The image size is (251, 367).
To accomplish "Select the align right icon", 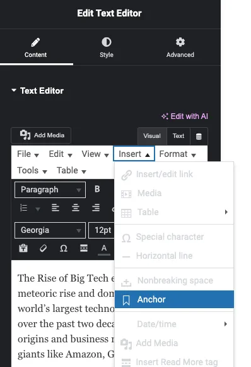I will pyautogui.click(x=96, y=208).
